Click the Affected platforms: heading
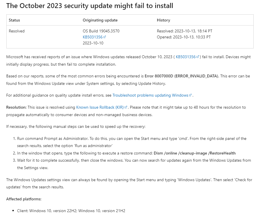 [x=24, y=199]
